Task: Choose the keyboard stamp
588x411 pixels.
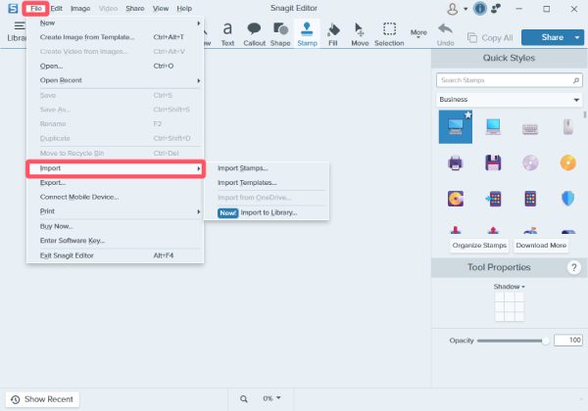Action: (x=530, y=128)
